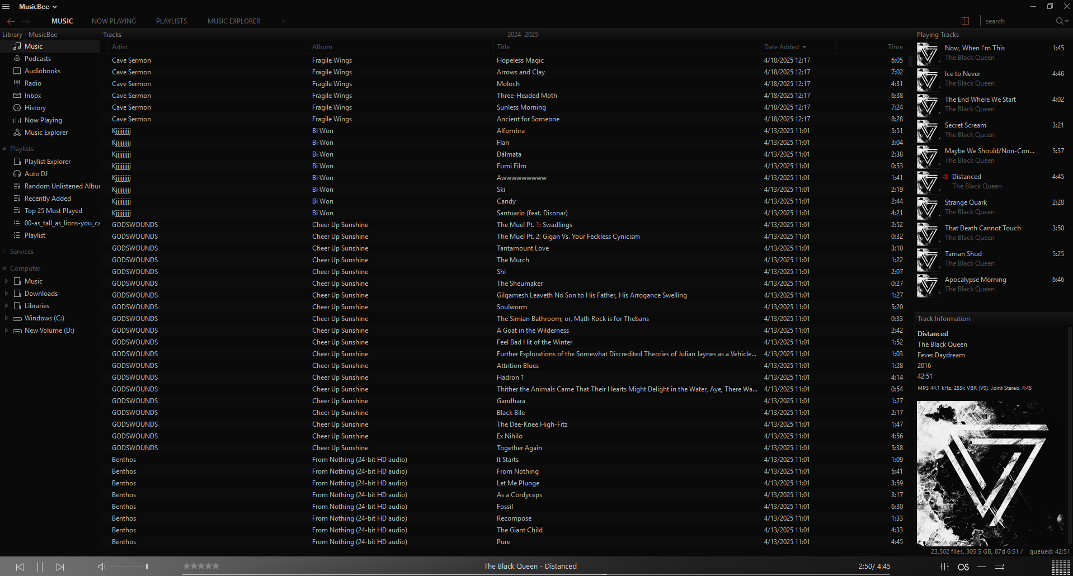1073x576 pixels.
Task: Start Auto DJ from the sidebar
Action: [x=50, y=174]
